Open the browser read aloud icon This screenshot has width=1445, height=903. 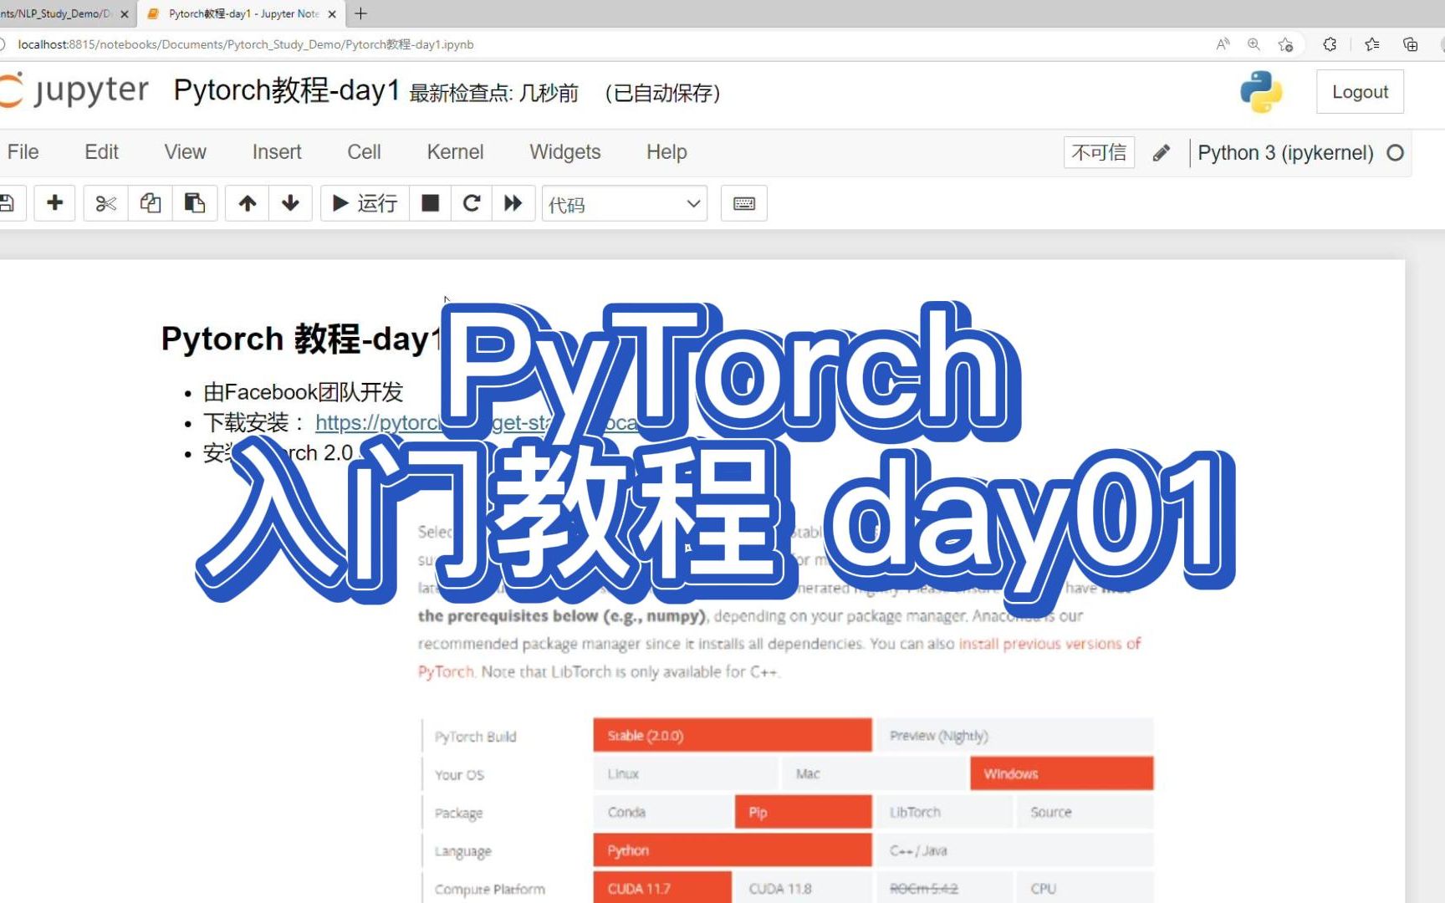click(x=1223, y=44)
